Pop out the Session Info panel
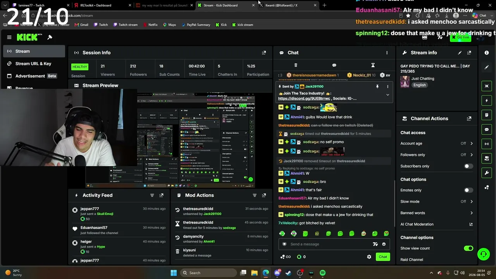The width and height of the screenshot is (496, 279). [264, 53]
